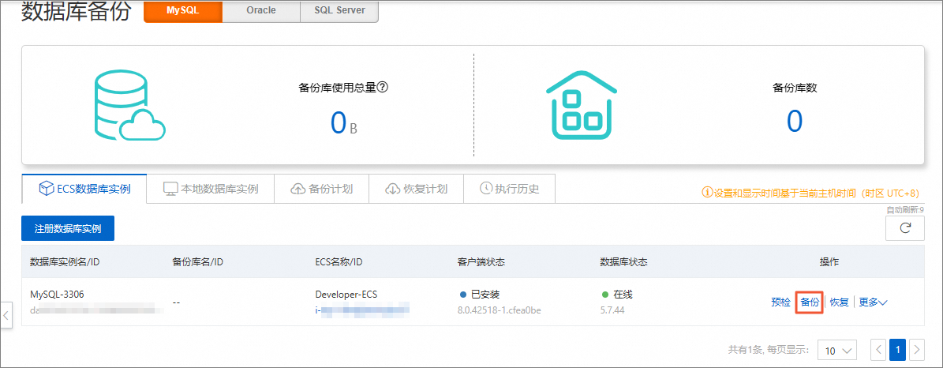Click the orange info icon by timezone notice

pos(707,193)
